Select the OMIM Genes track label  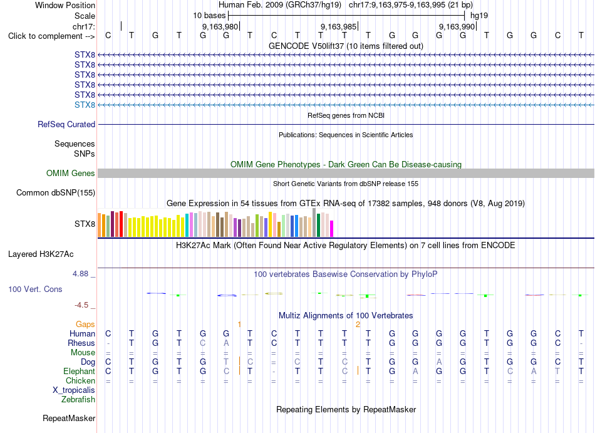click(x=71, y=174)
